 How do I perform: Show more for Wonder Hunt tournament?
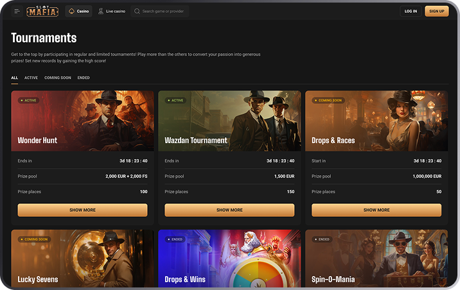82,210
